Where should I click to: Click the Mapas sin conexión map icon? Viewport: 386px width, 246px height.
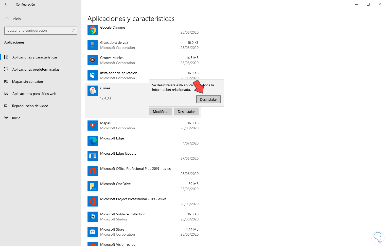pyautogui.click(x=6, y=81)
